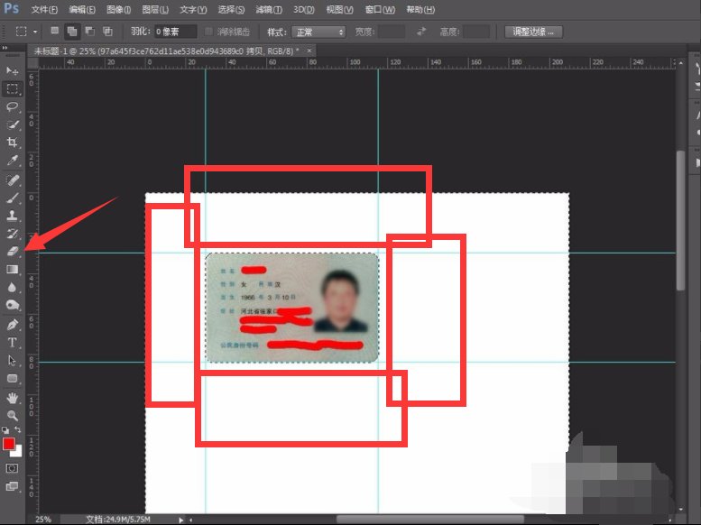
Task: Select the Lasso tool
Action: point(13,106)
